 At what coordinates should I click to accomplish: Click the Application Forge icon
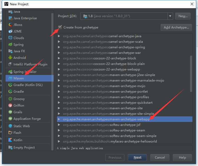(11, 118)
